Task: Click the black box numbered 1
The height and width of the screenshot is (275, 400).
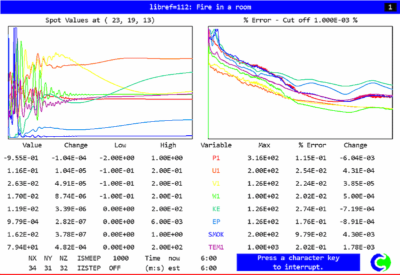Action: [x=389, y=7]
